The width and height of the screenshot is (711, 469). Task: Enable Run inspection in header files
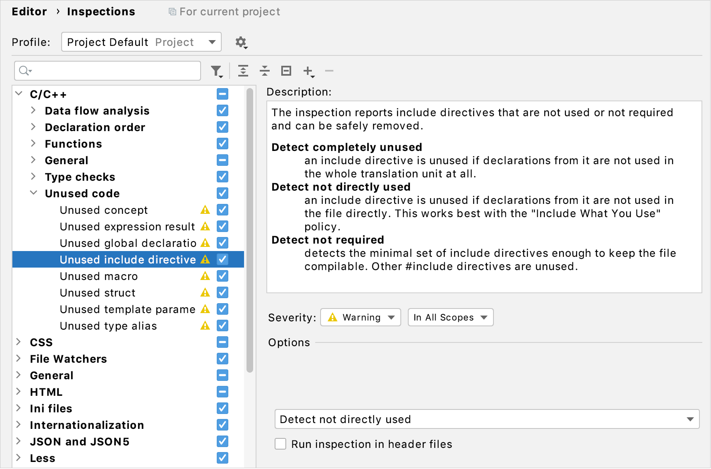coord(280,443)
